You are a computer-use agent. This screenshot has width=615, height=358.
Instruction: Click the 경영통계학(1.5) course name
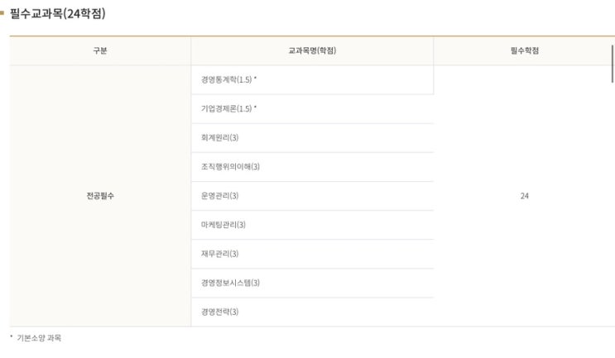click(226, 80)
